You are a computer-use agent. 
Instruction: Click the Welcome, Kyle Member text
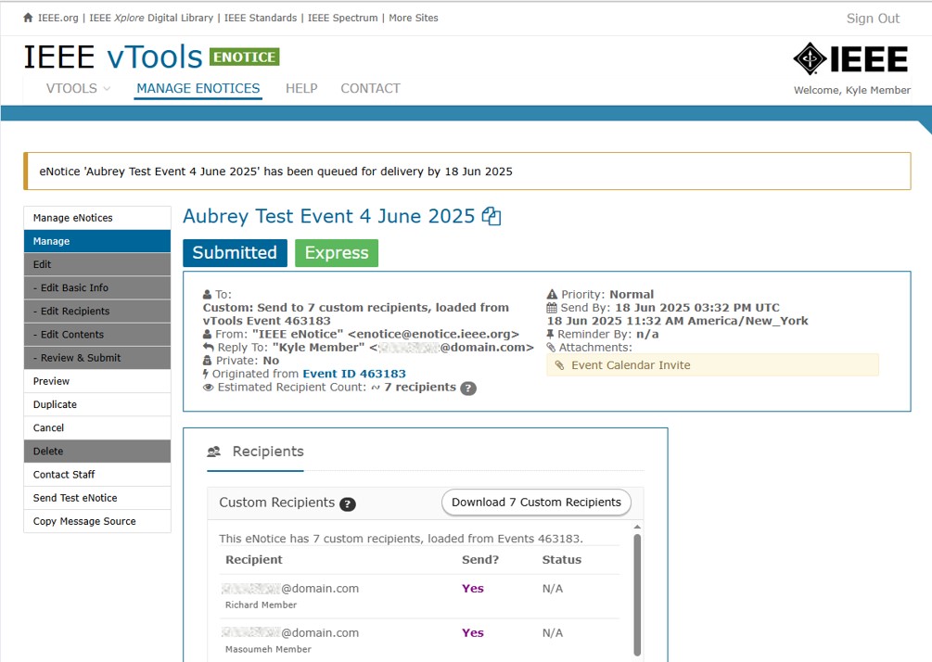pos(851,90)
